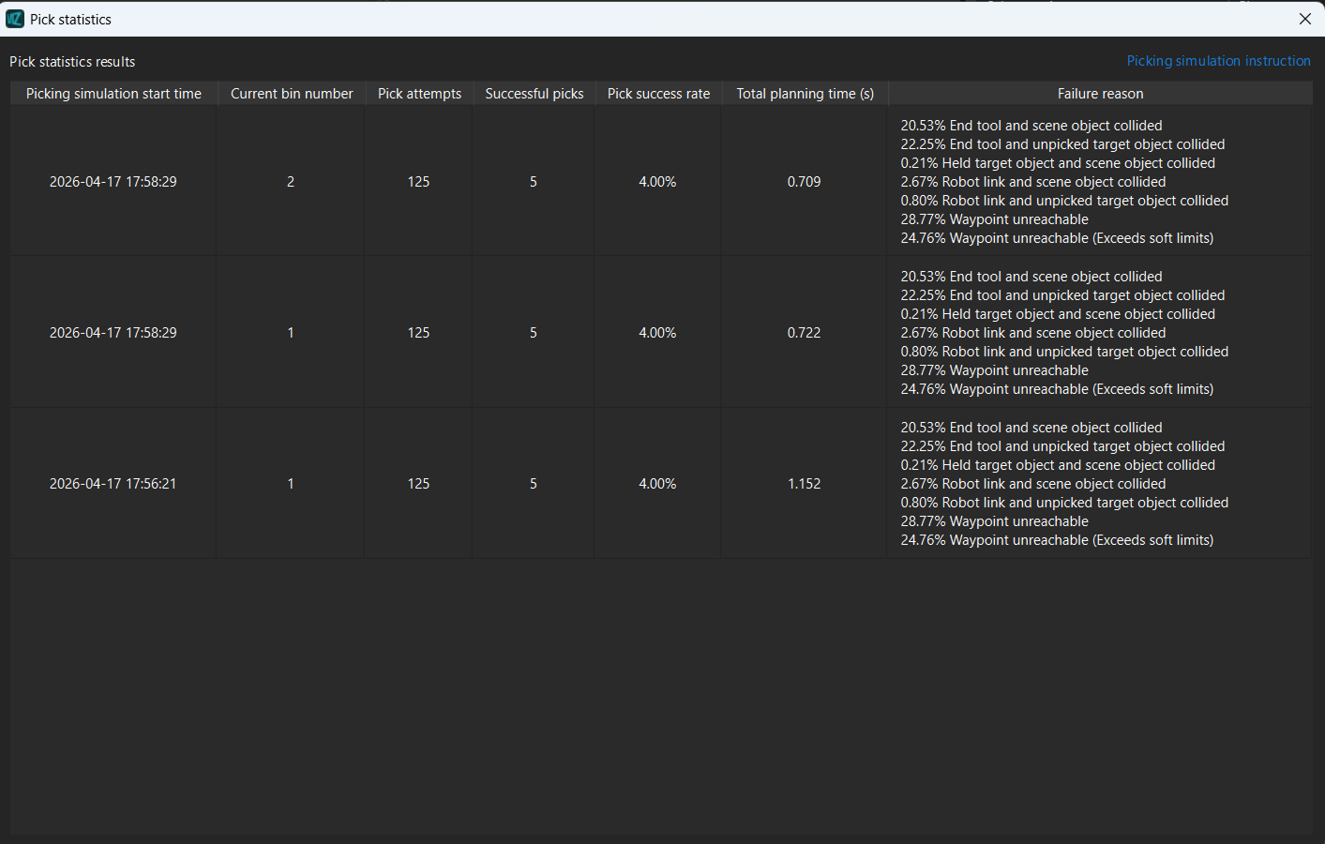The height and width of the screenshot is (844, 1325).
Task: Sort by Picking simulation start time header
Action: point(113,94)
